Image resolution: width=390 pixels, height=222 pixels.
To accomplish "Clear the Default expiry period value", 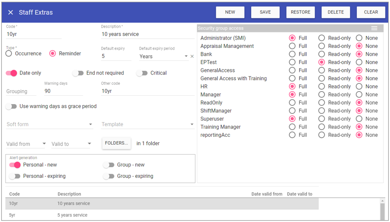I will point(192,56).
